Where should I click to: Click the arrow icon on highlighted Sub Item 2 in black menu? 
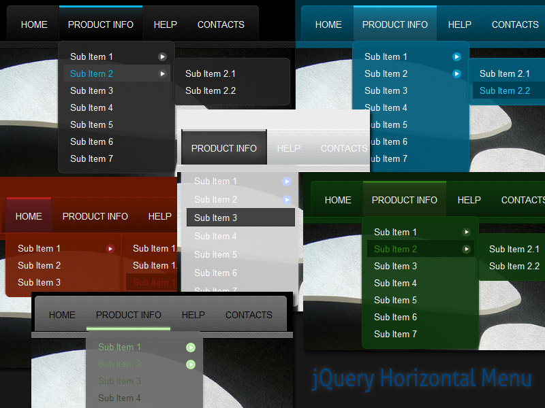point(161,73)
